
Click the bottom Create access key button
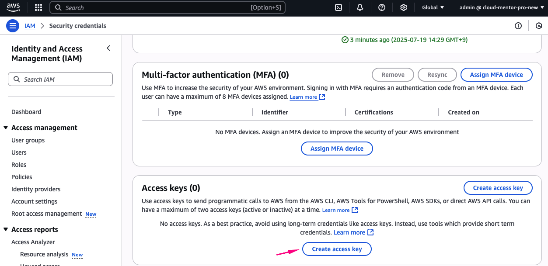click(x=337, y=249)
